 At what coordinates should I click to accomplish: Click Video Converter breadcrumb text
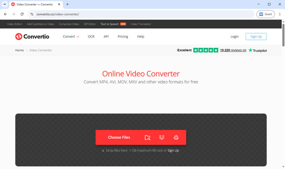coord(41,50)
